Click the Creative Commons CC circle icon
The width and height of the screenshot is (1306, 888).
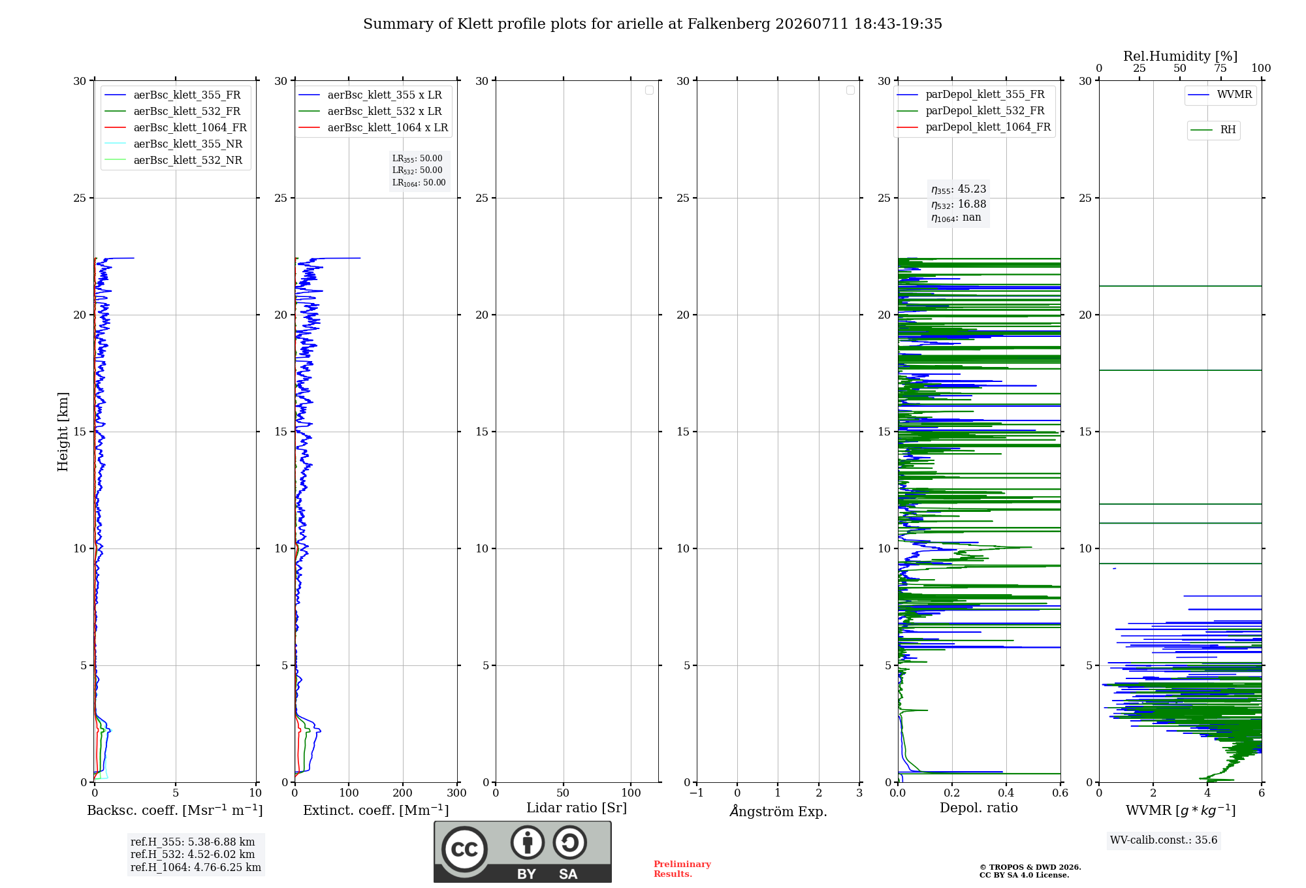tap(464, 849)
